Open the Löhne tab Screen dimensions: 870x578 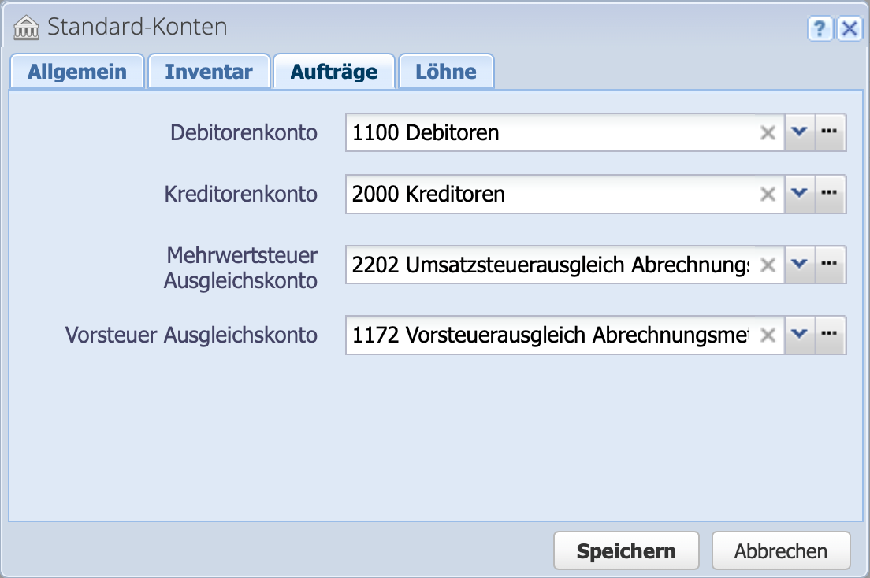click(x=446, y=71)
